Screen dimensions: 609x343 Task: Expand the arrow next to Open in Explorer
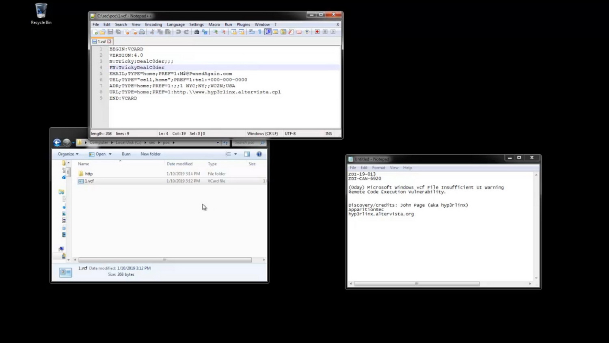pyautogui.click(x=110, y=154)
